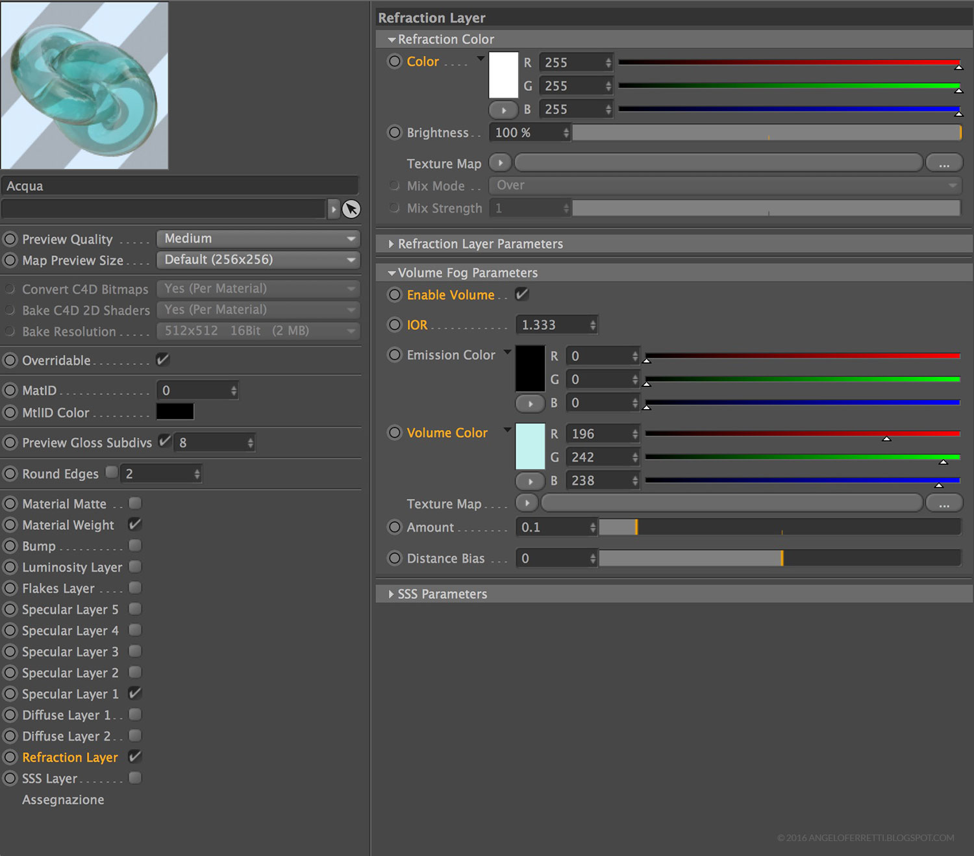The width and height of the screenshot is (974, 856).
Task: Click the black Emission Color swatch
Action: (530, 368)
